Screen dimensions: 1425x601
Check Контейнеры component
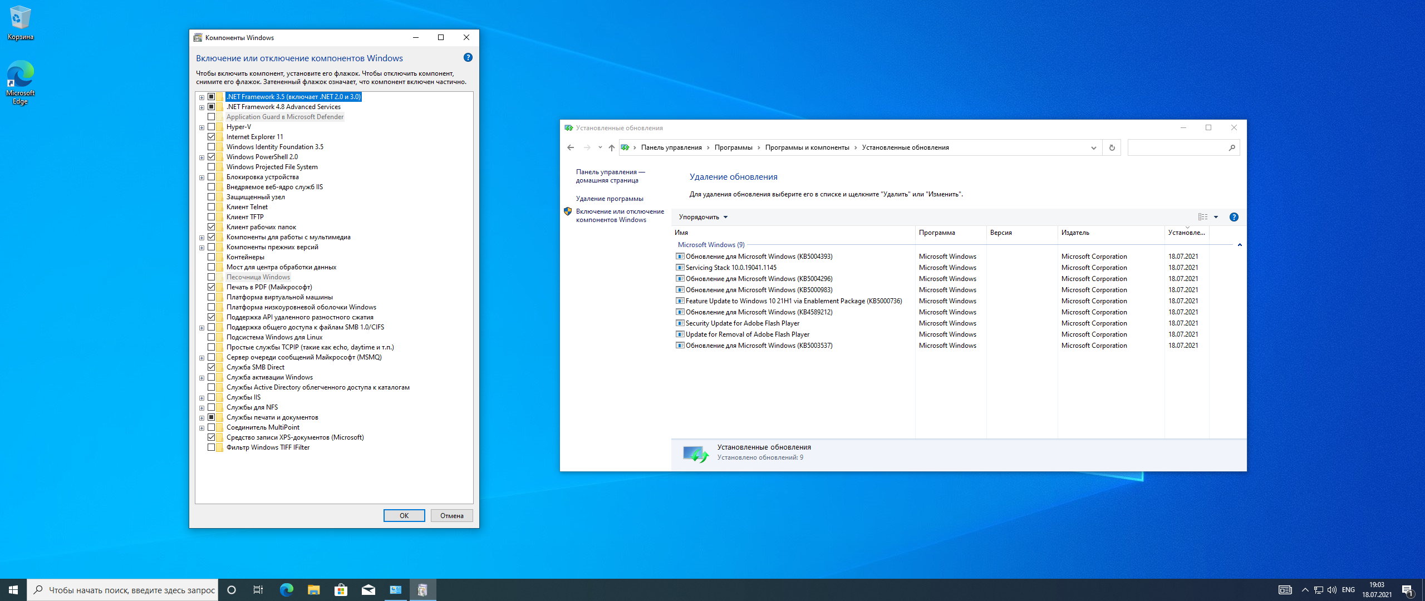pyautogui.click(x=212, y=257)
